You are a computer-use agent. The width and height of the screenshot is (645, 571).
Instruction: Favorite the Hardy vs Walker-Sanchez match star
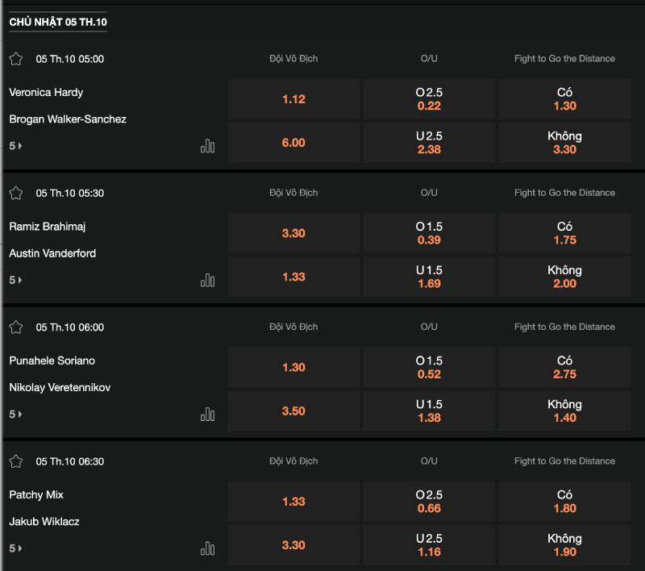coord(16,59)
